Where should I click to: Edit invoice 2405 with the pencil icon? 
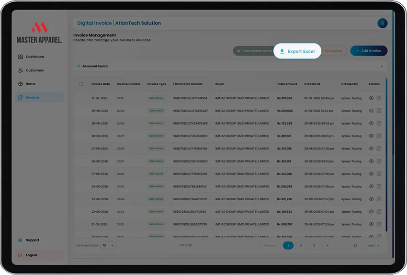pyautogui.click(x=379, y=186)
